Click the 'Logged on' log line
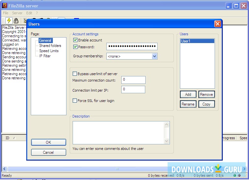 point(10,44)
